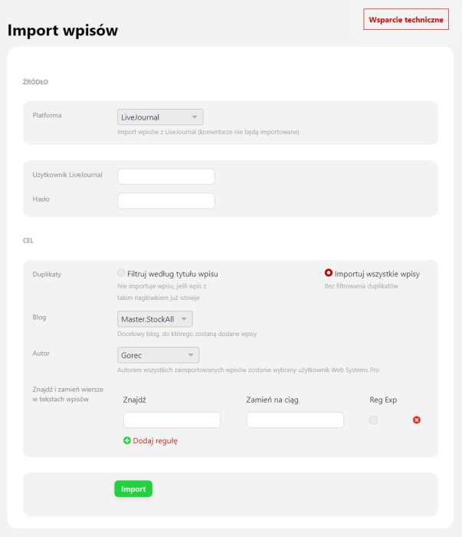Open the Autor dropdown showing Gorec
Screen dimensions: 462x537
coord(159,355)
